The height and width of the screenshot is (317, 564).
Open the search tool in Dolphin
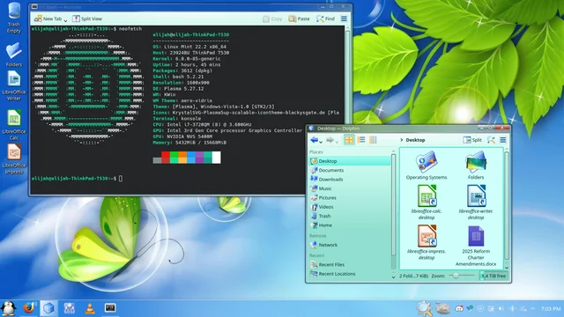[491, 140]
